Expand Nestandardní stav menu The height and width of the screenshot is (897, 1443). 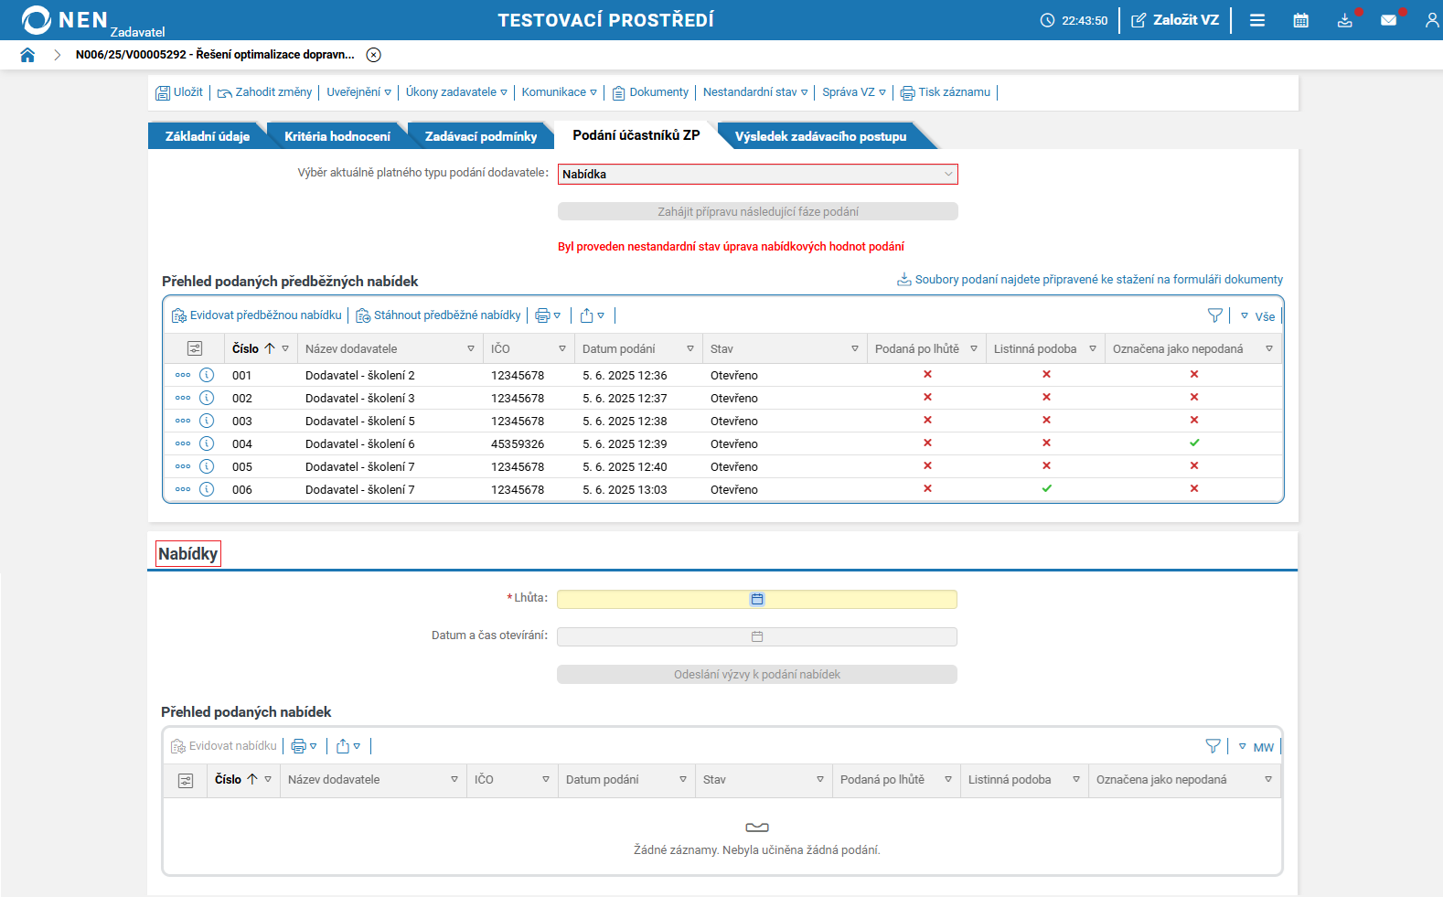click(755, 92)
